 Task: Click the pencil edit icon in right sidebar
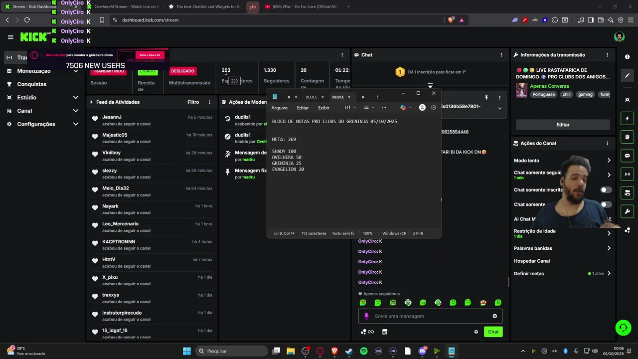(627, 76)
